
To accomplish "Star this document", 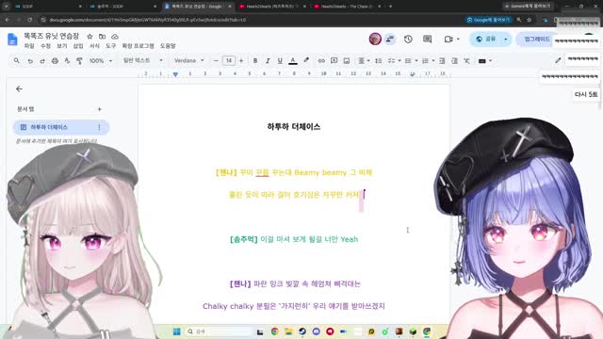I will click(90, 37).
